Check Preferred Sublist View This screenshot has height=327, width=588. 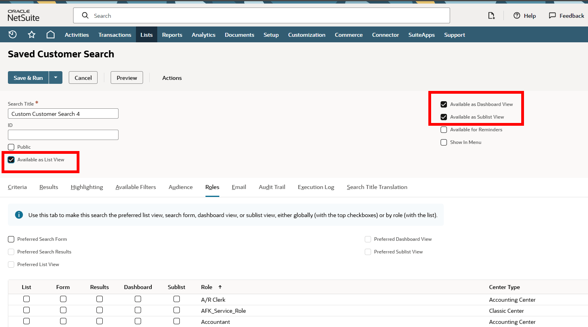click(x=368, y=252)
